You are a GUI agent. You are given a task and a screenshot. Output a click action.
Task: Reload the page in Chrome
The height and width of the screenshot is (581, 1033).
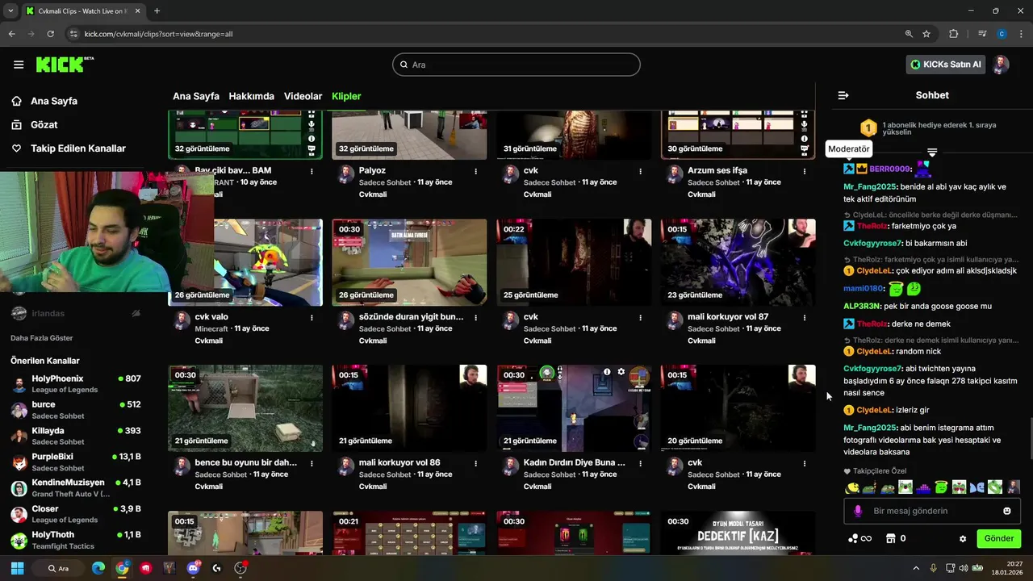tap(50, 34)
